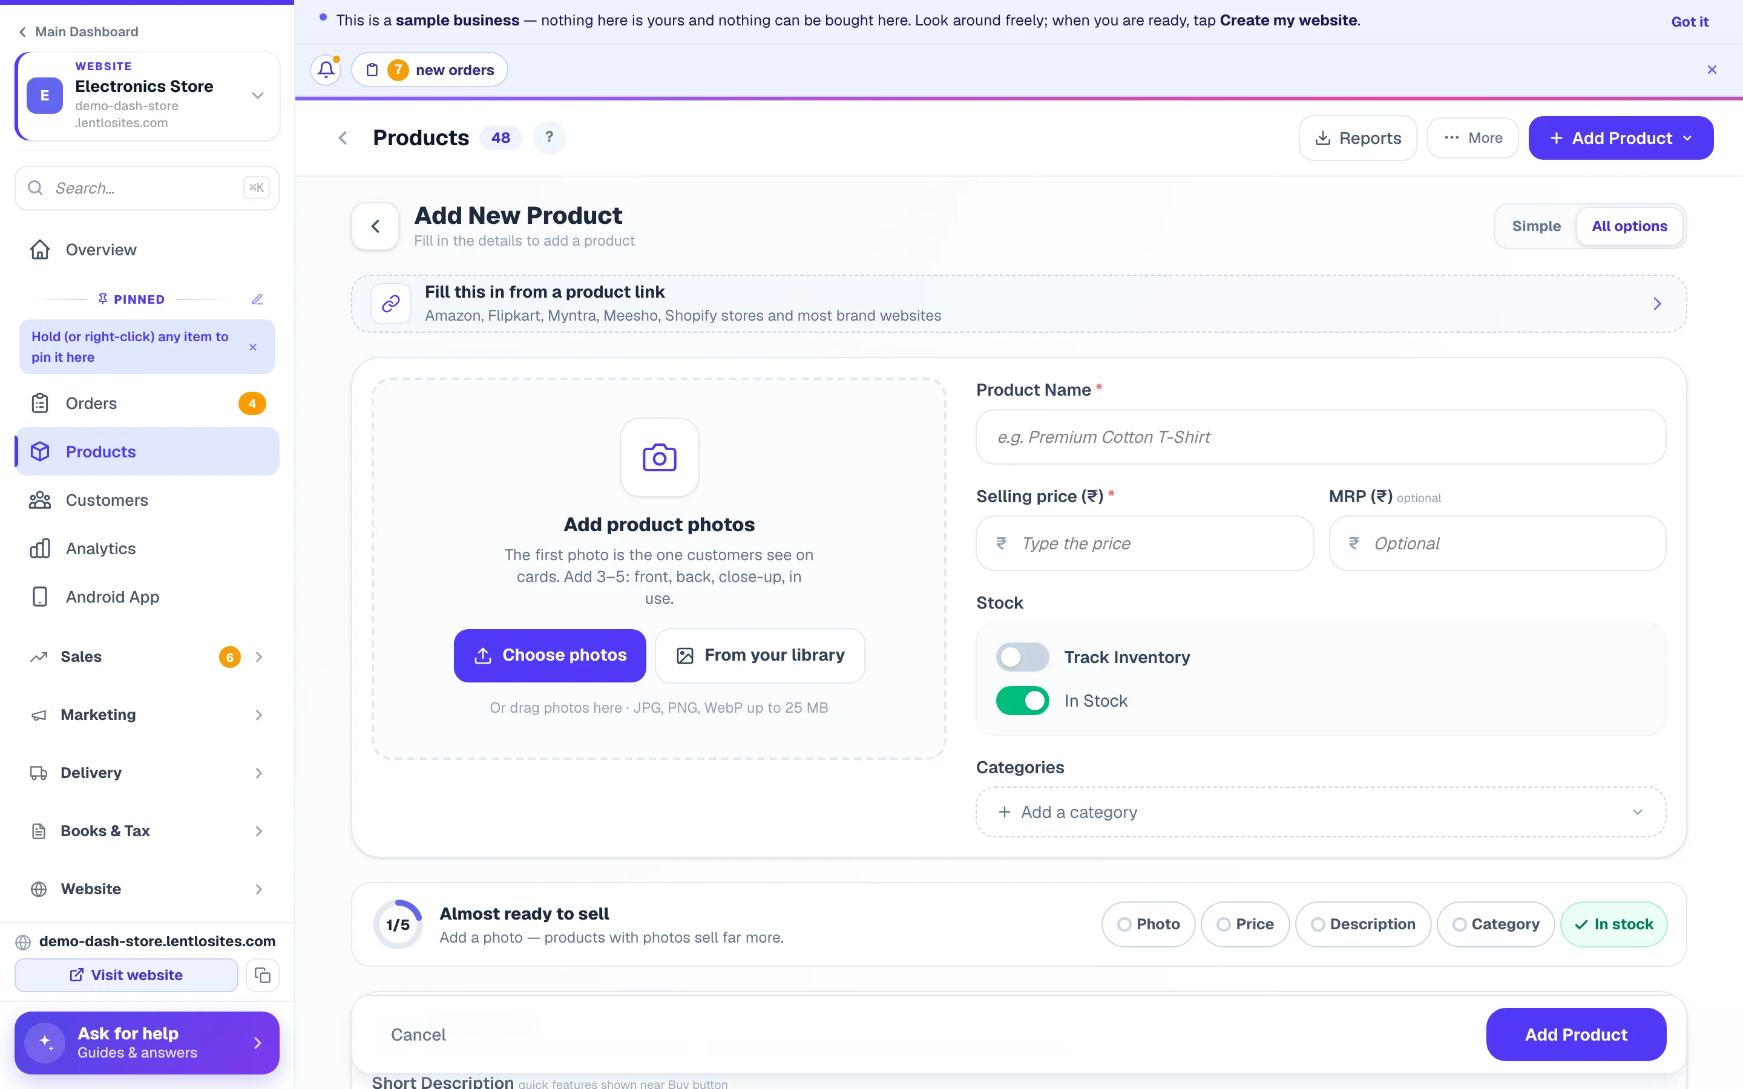
Task: Click the E store avatar icon
Action: [45, 96]
